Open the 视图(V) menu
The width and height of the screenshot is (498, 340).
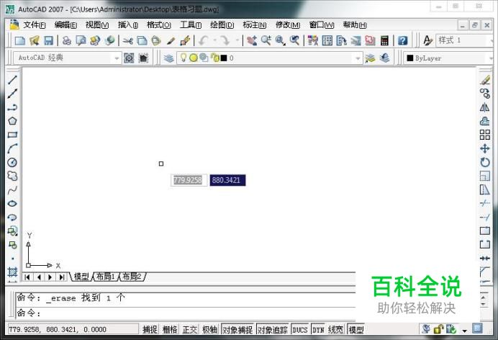97,24
